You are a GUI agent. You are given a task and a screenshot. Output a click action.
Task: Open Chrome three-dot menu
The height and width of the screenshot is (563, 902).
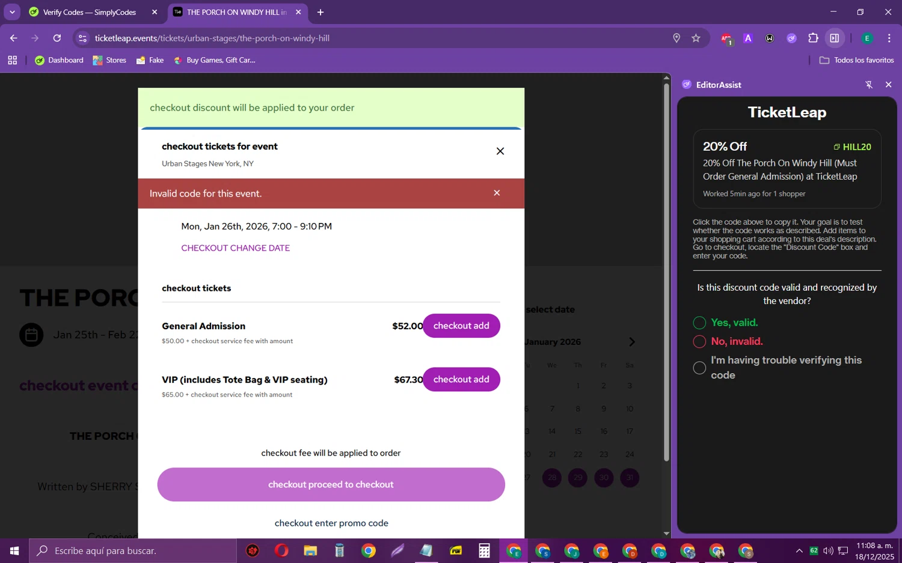point(889,38)
